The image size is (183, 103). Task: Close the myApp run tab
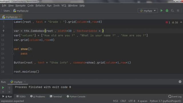click(25, 82)
